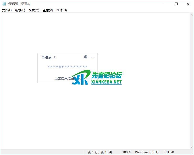The height and width of the screenshot is (155, 194).
Task: Minimize the voice input panel
Action: [x=93, y=57]
